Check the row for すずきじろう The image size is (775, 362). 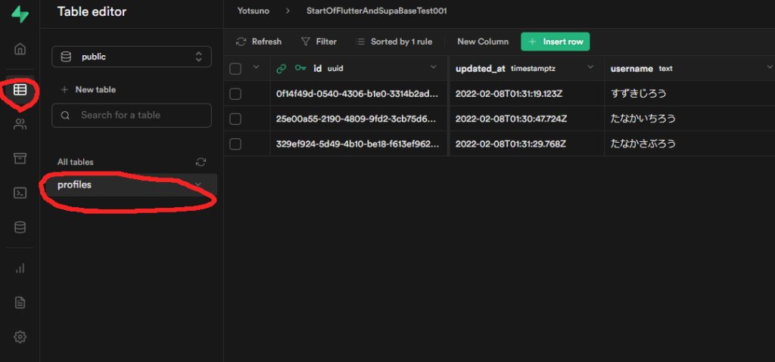click(235, 94)
